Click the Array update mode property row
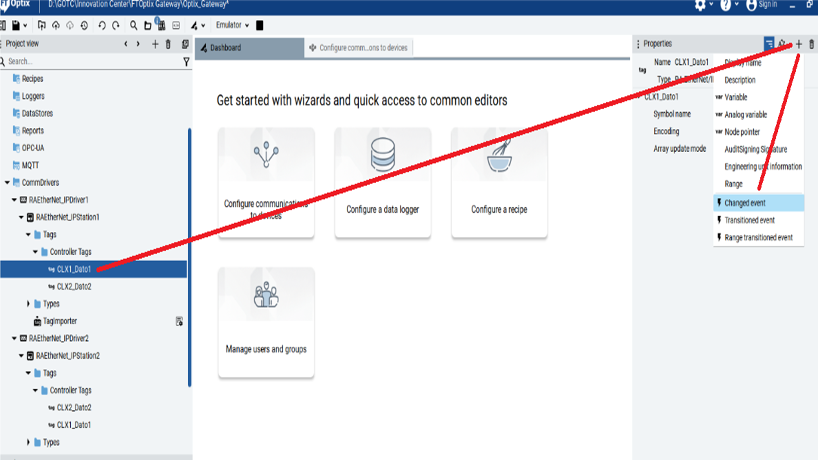Viewport: 818px width, 460px height. 680,149
